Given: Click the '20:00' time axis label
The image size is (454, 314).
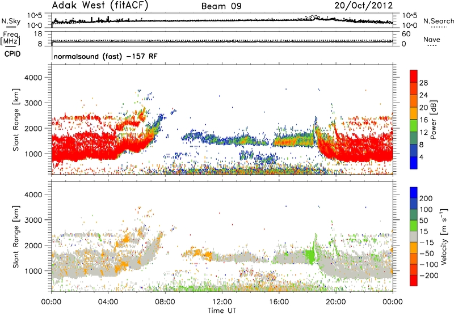Looking at the screenshot, I should tap(335, 302).
